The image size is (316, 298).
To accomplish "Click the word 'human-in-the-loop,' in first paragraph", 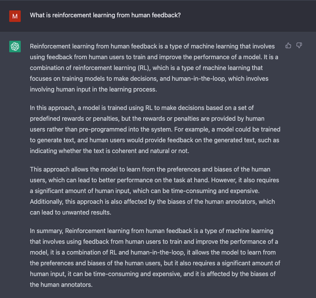I will point(199,79).
